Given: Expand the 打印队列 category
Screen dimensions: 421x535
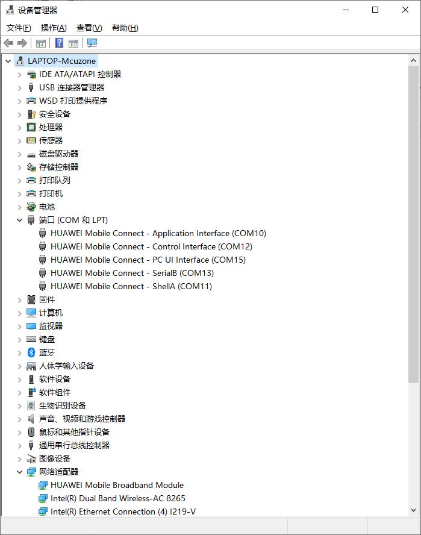Looking at the screenshot, I should coord(19,181).
